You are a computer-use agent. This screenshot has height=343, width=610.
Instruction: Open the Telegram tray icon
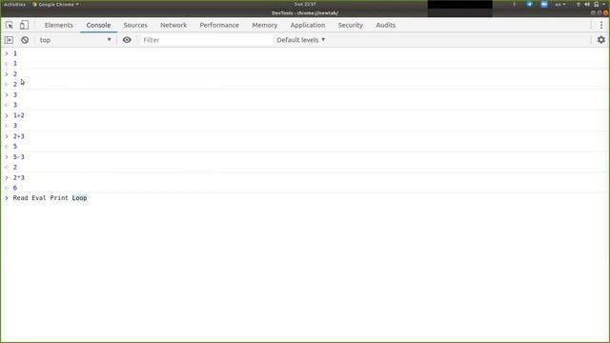pyautogui.click(x=530, y=4)
